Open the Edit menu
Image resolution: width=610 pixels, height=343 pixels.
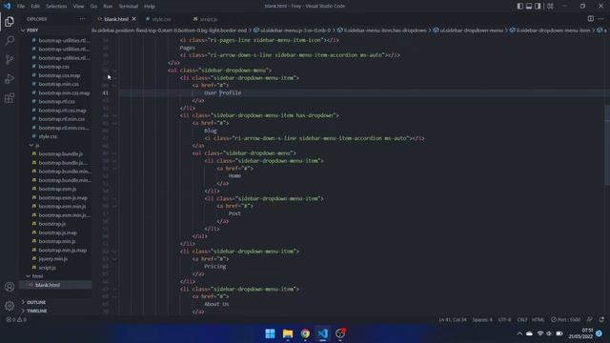pos(35,6)
